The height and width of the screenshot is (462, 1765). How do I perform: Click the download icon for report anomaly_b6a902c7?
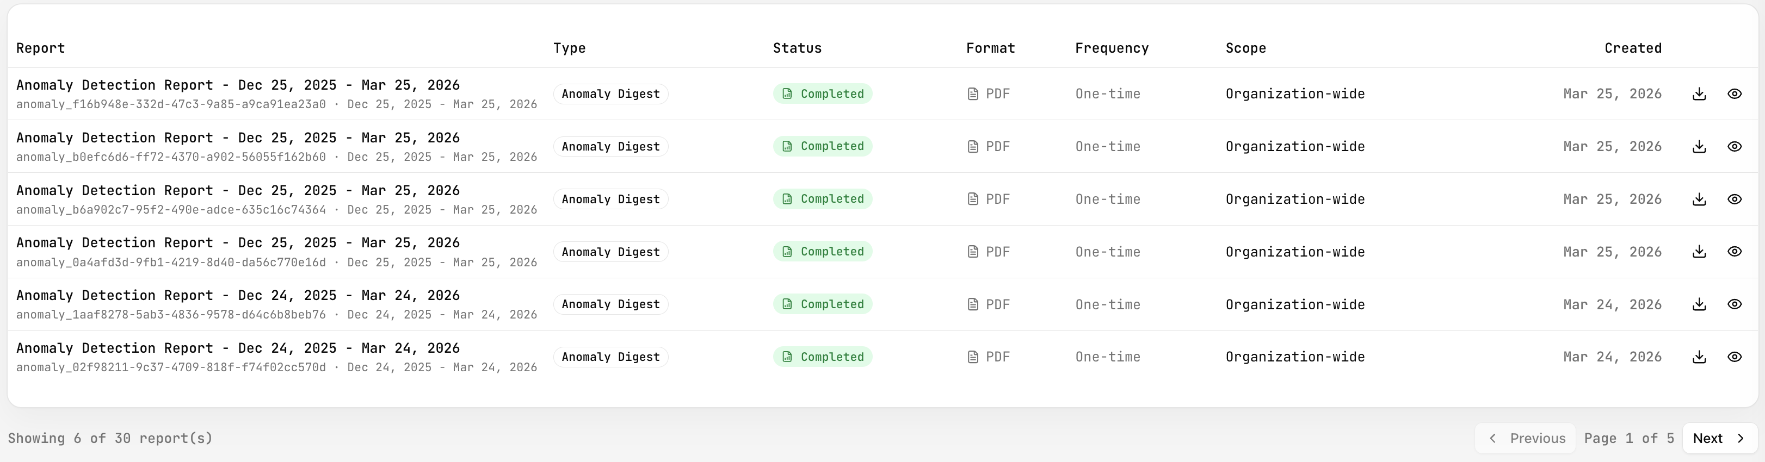1699,199
